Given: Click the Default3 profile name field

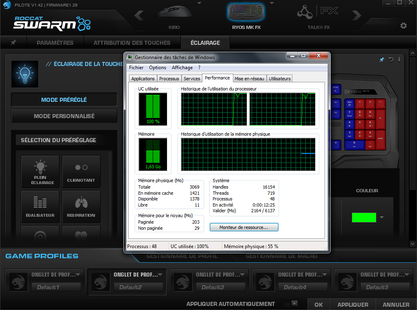Looking at the screenshot, I should pyautogui.click(x=220, y=287).
